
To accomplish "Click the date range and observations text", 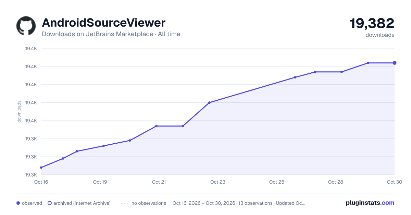I will (239, 203).
